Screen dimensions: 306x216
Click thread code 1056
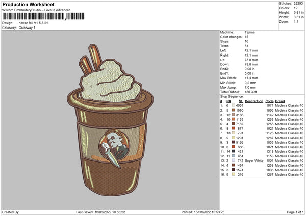point(270,110)
